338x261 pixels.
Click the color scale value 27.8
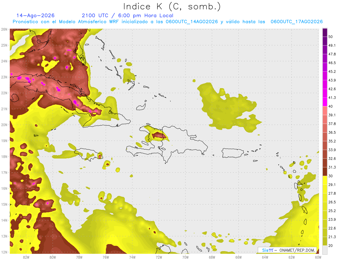(x=332, y=193)
